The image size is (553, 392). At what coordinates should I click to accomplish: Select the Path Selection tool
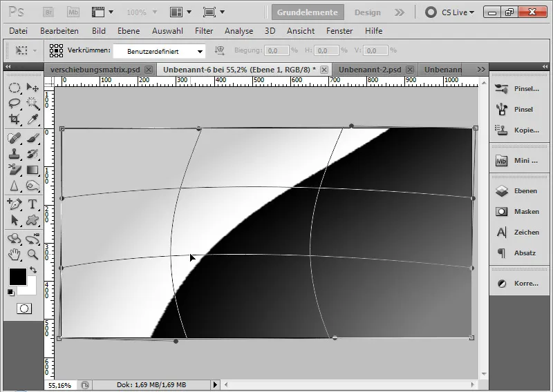point(14,220)
